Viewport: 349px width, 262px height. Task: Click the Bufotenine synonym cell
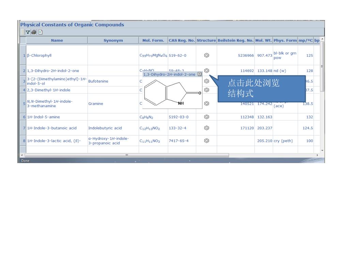[x=113, y=81]
